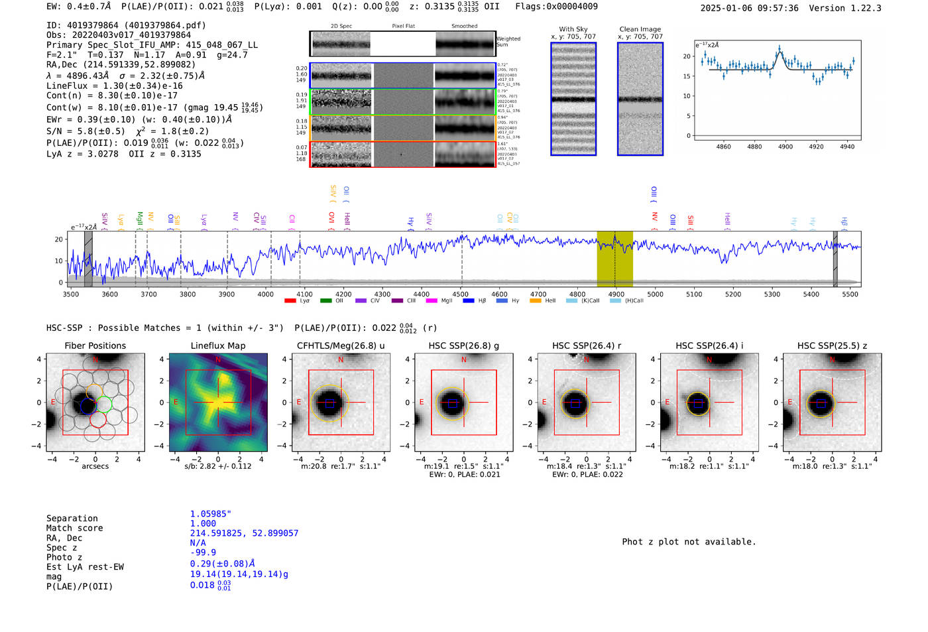Click the With Sky fiber image

coord(573,99)
